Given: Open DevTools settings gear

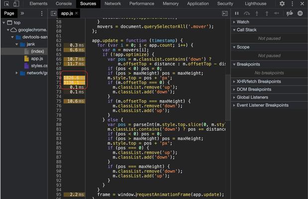Looking at the screenshot, I should [282, 3].
